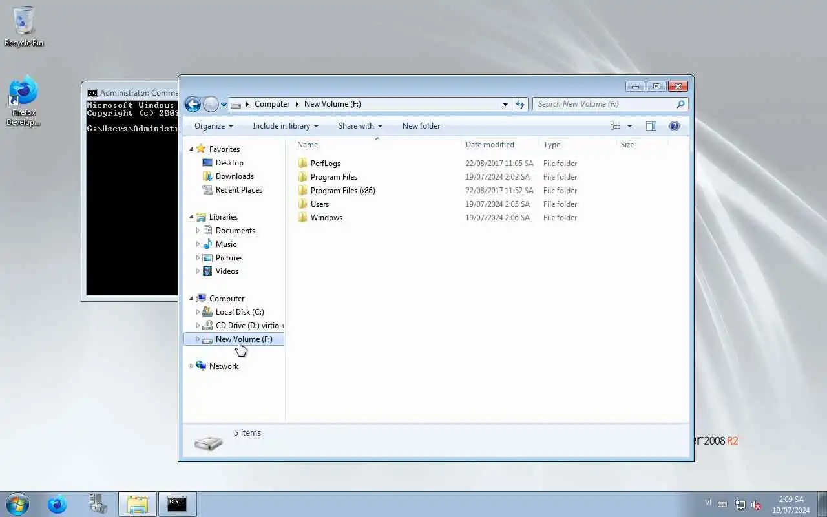This screenshot has height=517, width=827.
Task: Click the VI language indicator in tray
Action: coord(708,503)
